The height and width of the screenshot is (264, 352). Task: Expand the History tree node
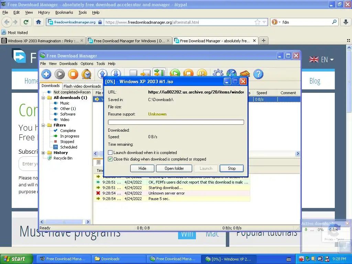[43, 153]
